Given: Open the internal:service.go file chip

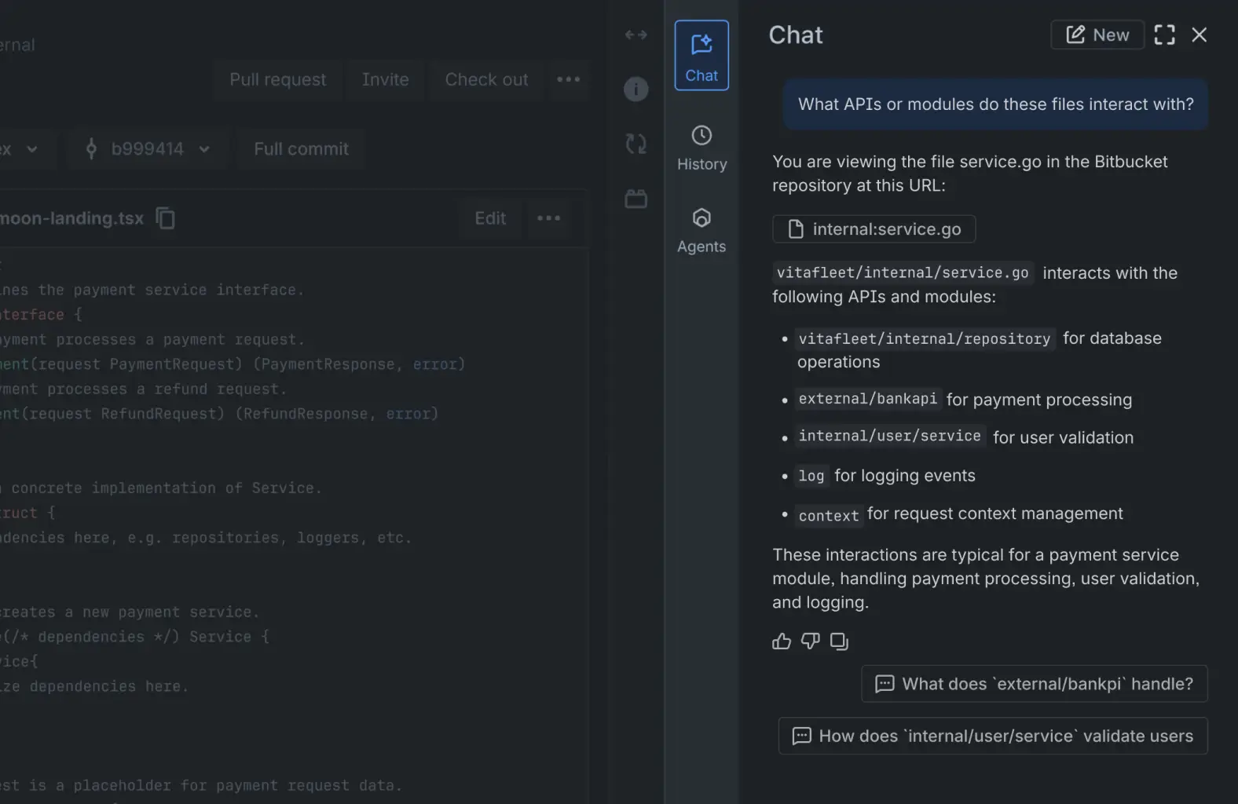Looking at the screenshot, I should tap(874, 229).
